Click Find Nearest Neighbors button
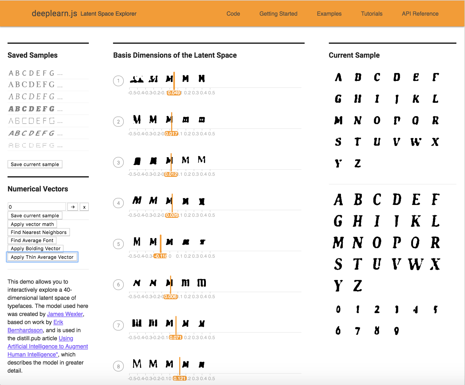The image size is (465, 385). click(39, 232)
